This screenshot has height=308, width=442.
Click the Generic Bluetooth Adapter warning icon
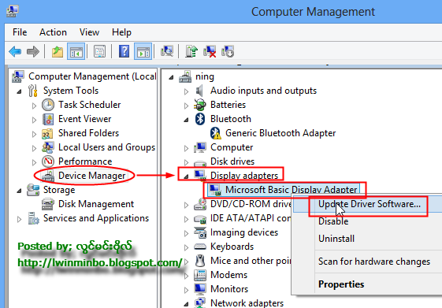pyautogui.click(x=216, y=133)
